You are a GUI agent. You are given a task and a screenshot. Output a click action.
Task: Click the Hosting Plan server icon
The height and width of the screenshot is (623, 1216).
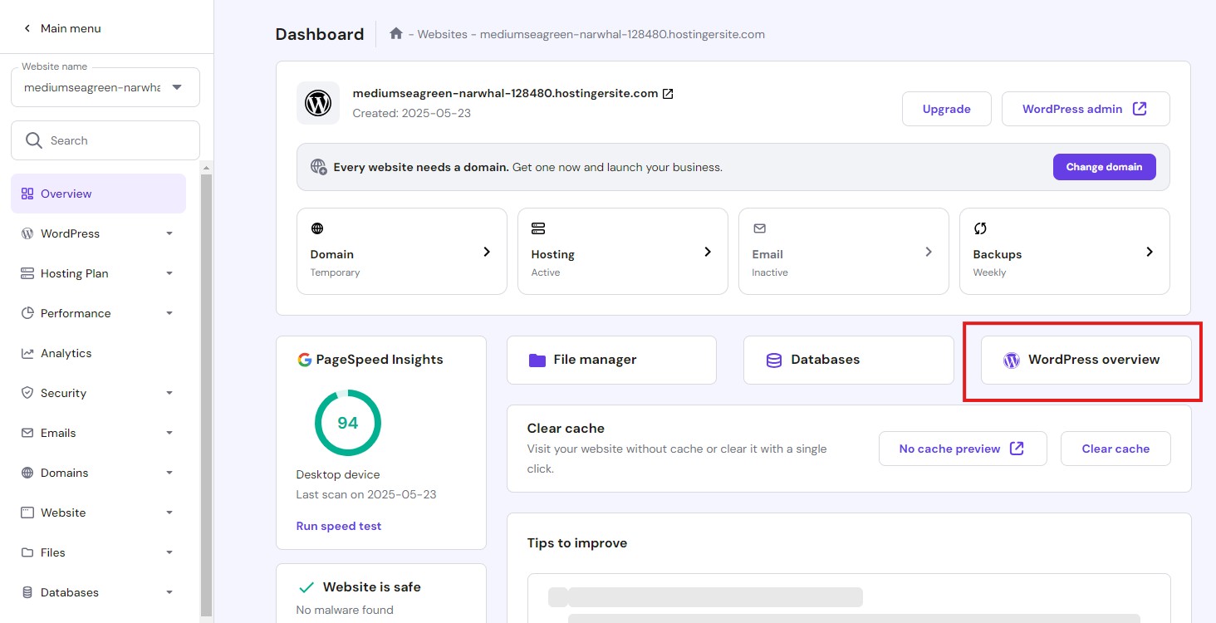point(27,273)
